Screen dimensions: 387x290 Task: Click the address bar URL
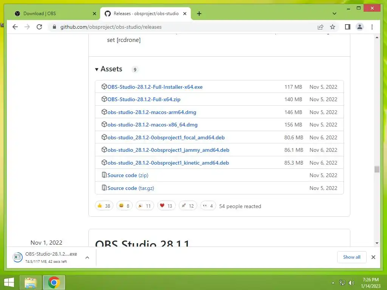click(x=111, y=27)
